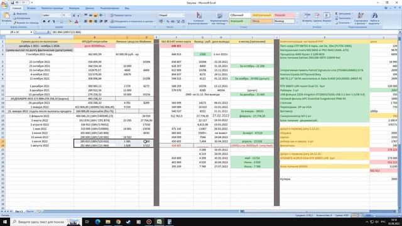402x226 pixels.
Task: Apply the accounting currency format
Action: (x=161, y=21)
